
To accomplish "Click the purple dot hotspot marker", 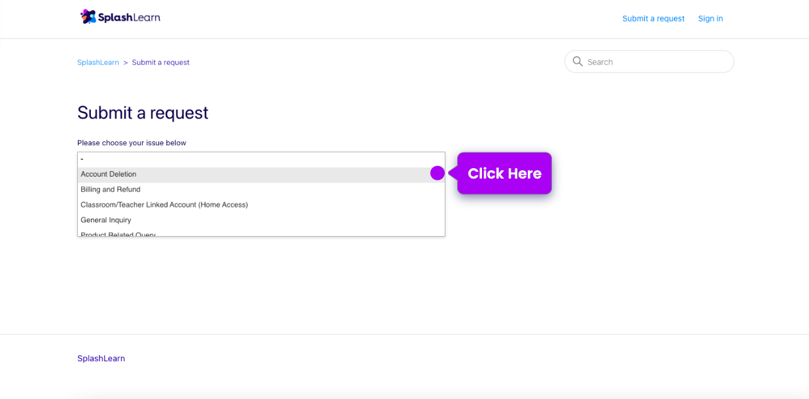I will tap(438, 173).
